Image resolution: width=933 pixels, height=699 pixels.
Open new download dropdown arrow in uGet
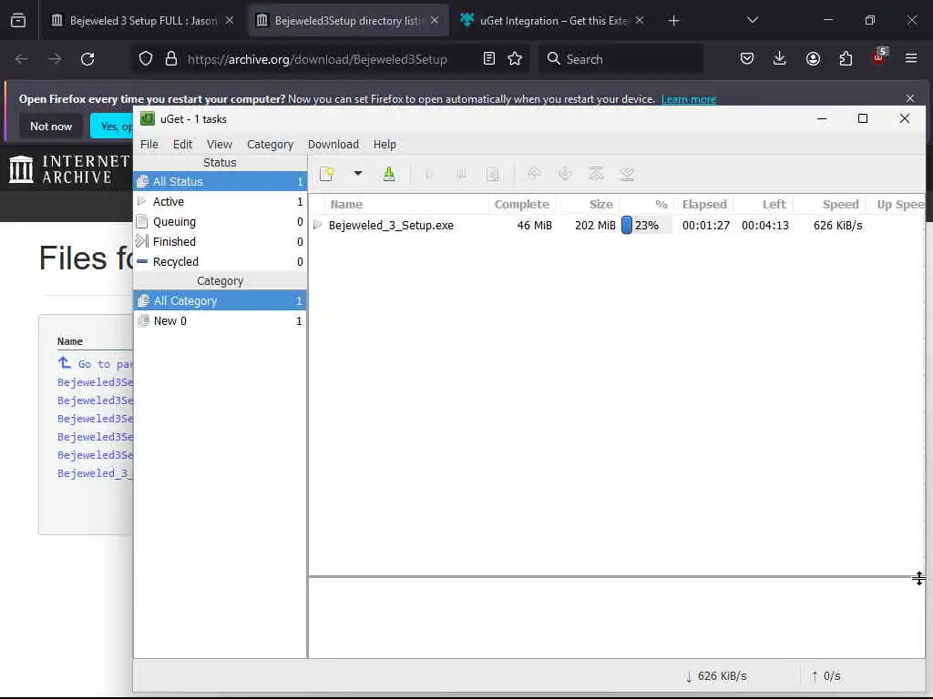[357, 174]
